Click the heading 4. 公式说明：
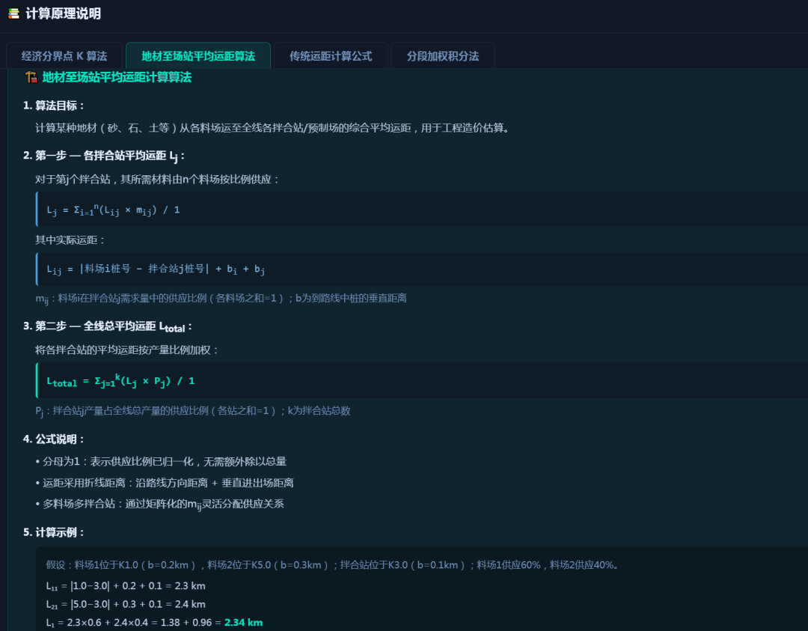The height and width of the screenshot is (631, 808). tap(54, 439)
